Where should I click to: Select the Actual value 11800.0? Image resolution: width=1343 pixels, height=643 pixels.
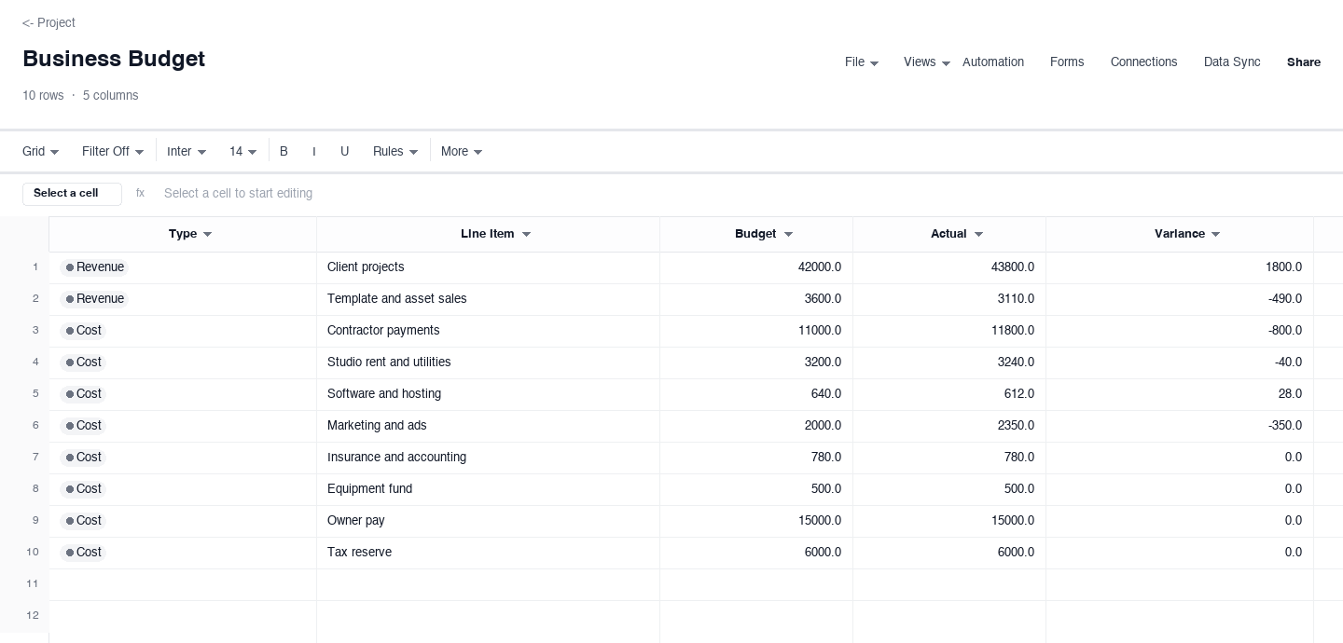pyautogui.click(x=949, y=331)
